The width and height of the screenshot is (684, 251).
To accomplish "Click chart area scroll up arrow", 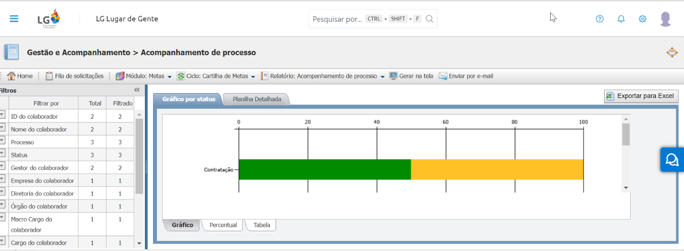I will pos(626,119).
